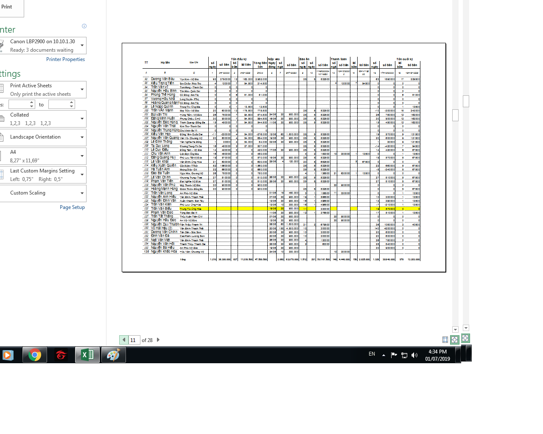Switch to Excel in taskbar
Image resolution: width=543 pixels, height=434 pixels.
(x=87, y=355)
